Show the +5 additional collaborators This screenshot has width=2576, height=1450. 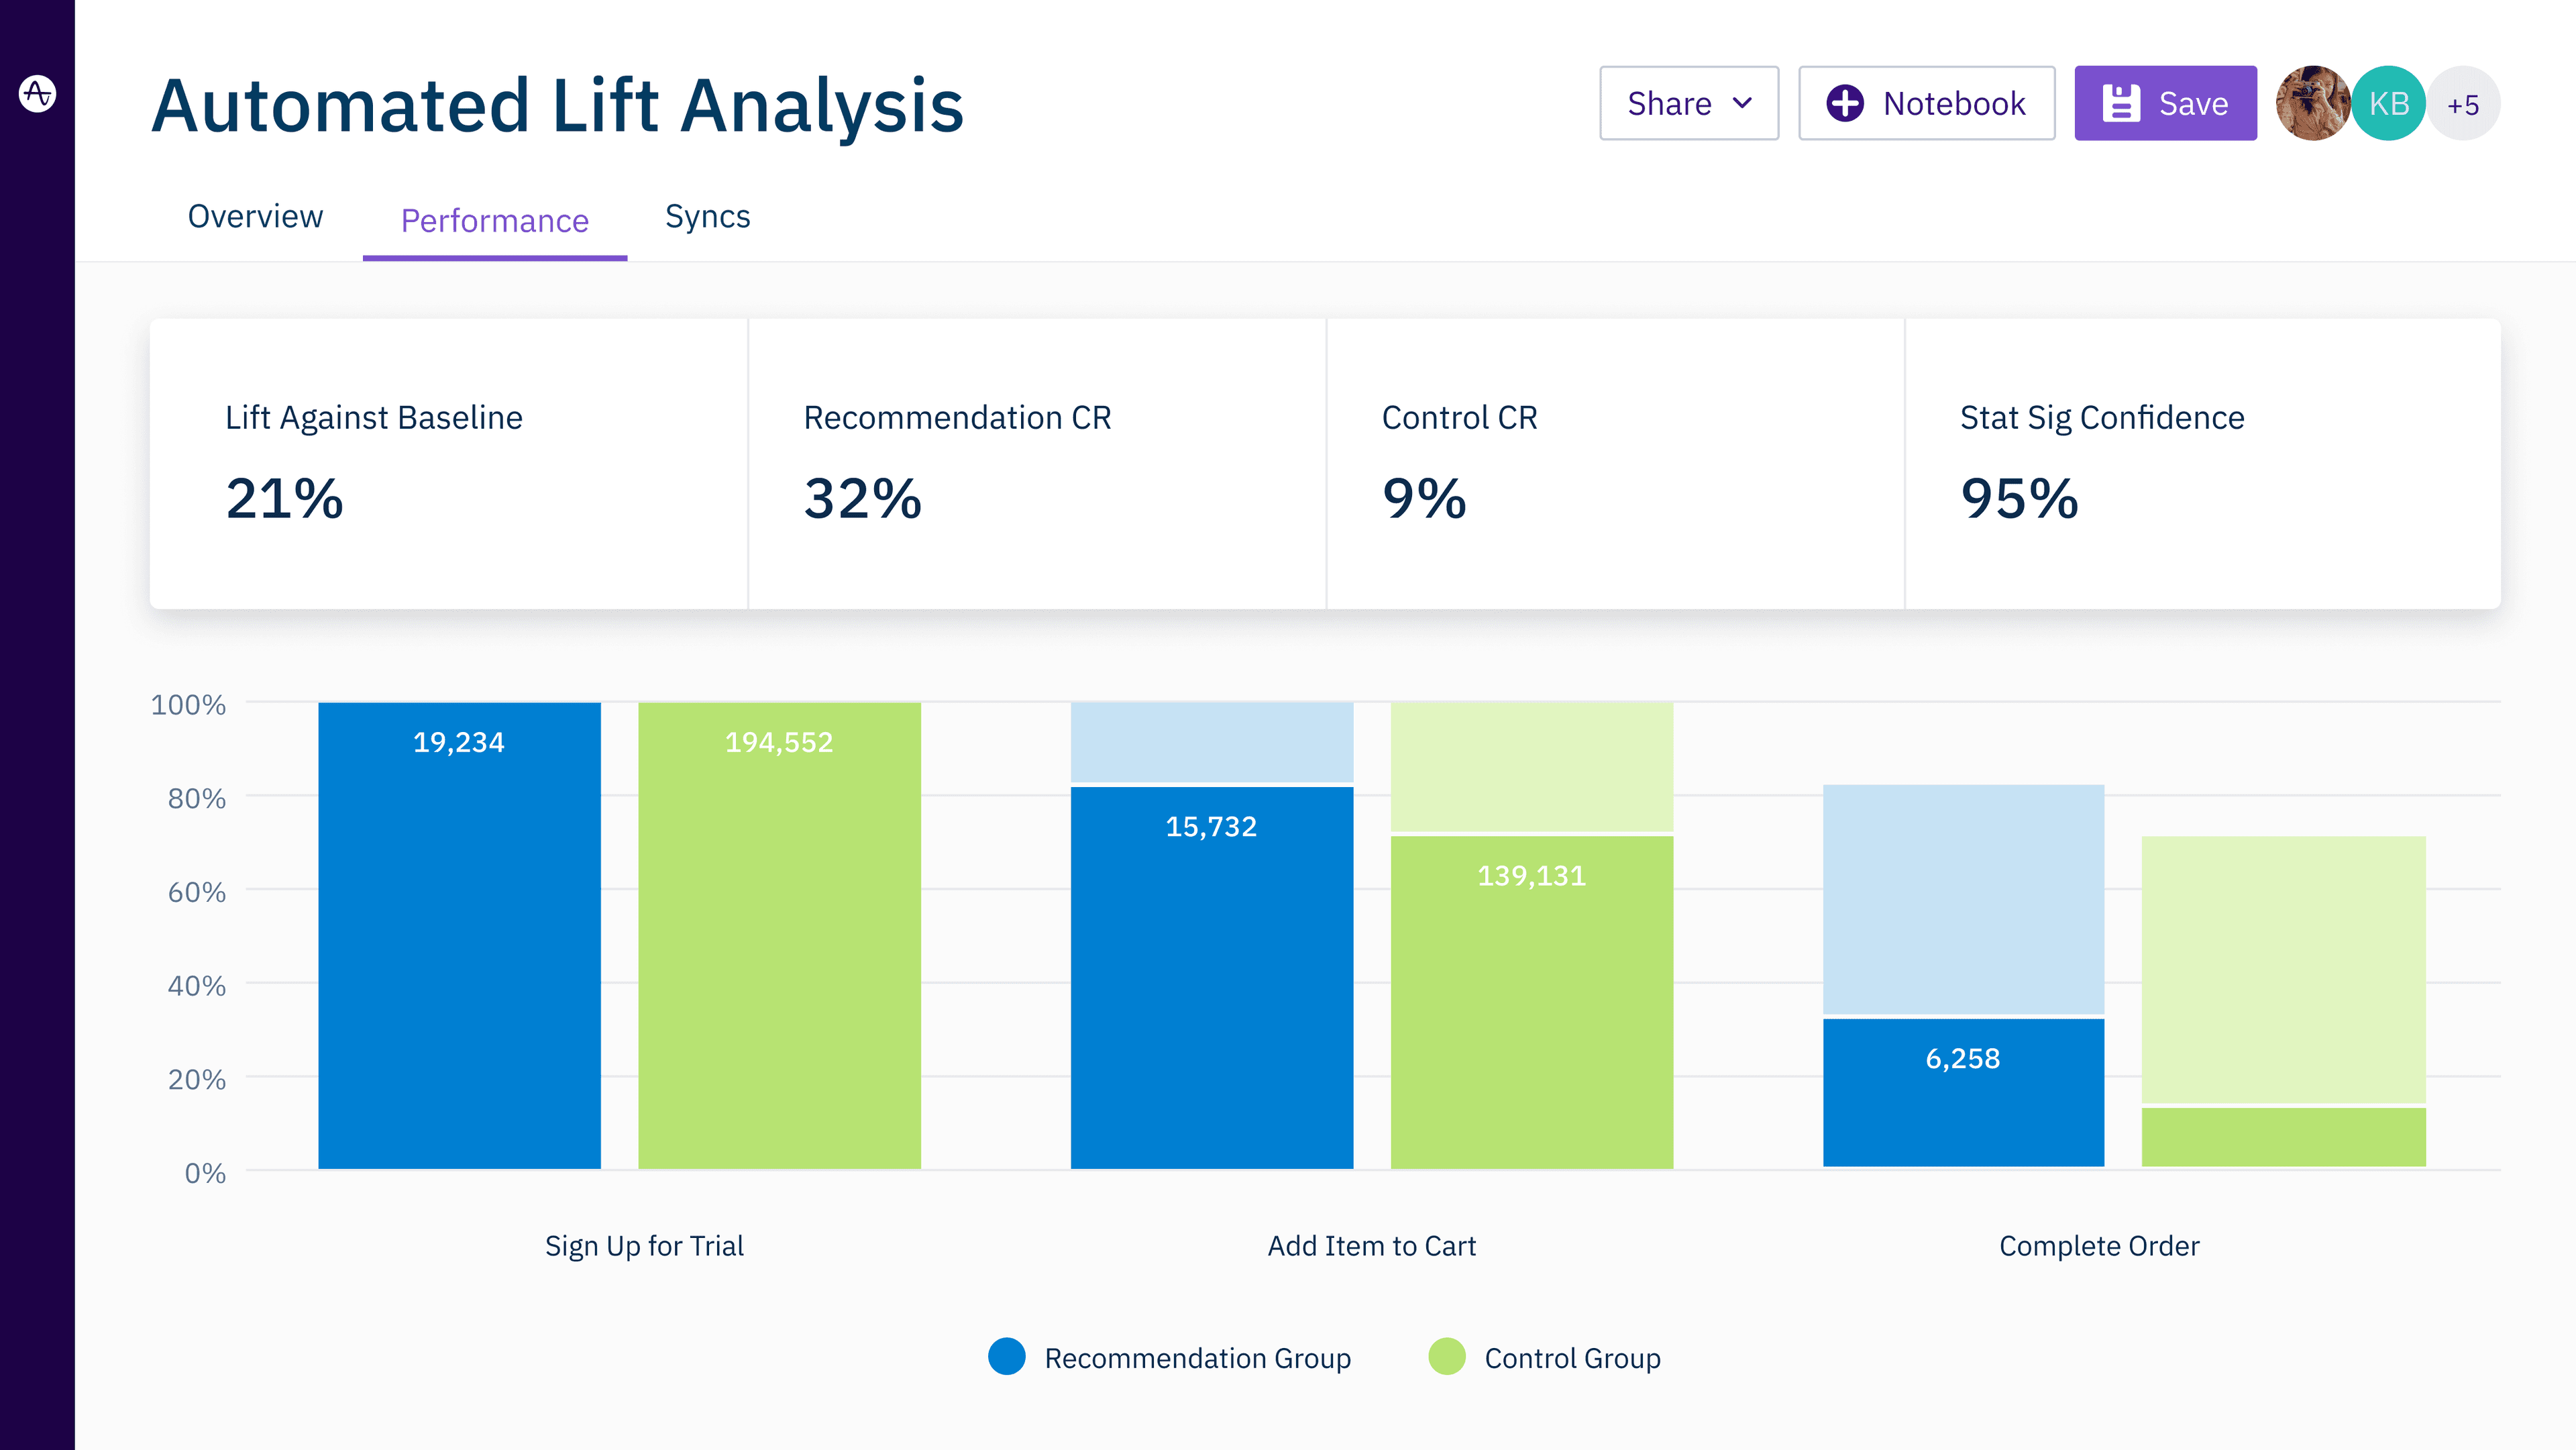2463,104
